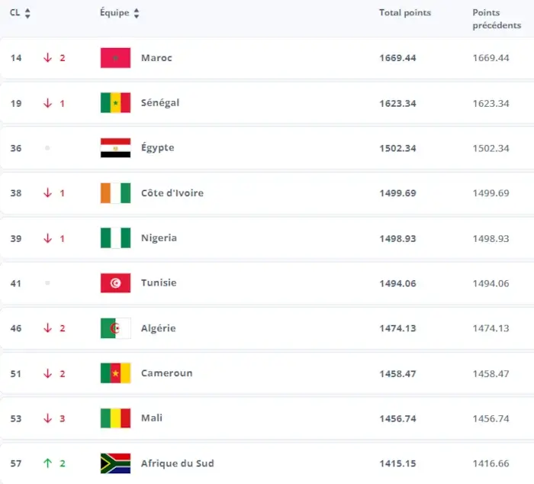The image size is (534, 484).
Task: Click South Africa's green up arrow
Action: [x=47, y=463]
